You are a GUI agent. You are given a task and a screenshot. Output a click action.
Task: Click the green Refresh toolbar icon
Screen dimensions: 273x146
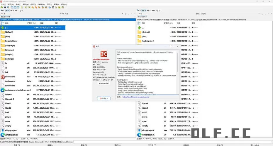click(2, 8)
